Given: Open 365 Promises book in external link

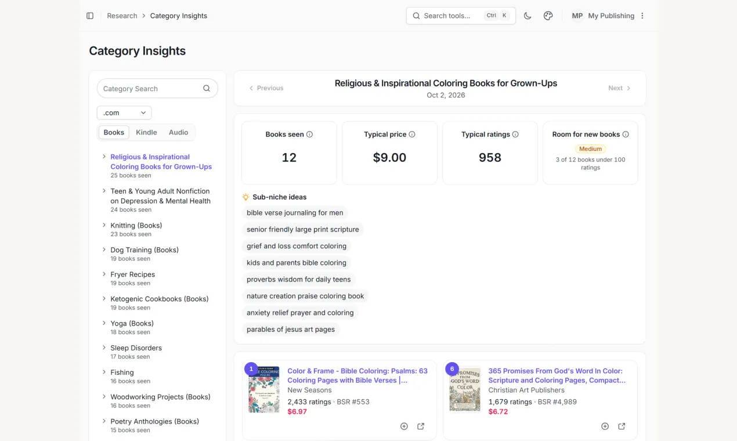Looking at the screenshot, I should pos(622,426).
